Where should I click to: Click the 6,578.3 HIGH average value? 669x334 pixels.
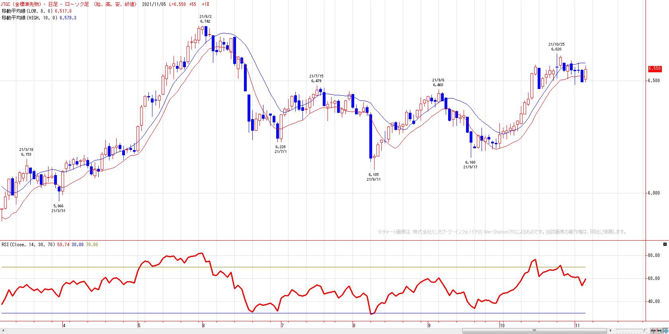[x=68, y=18]
